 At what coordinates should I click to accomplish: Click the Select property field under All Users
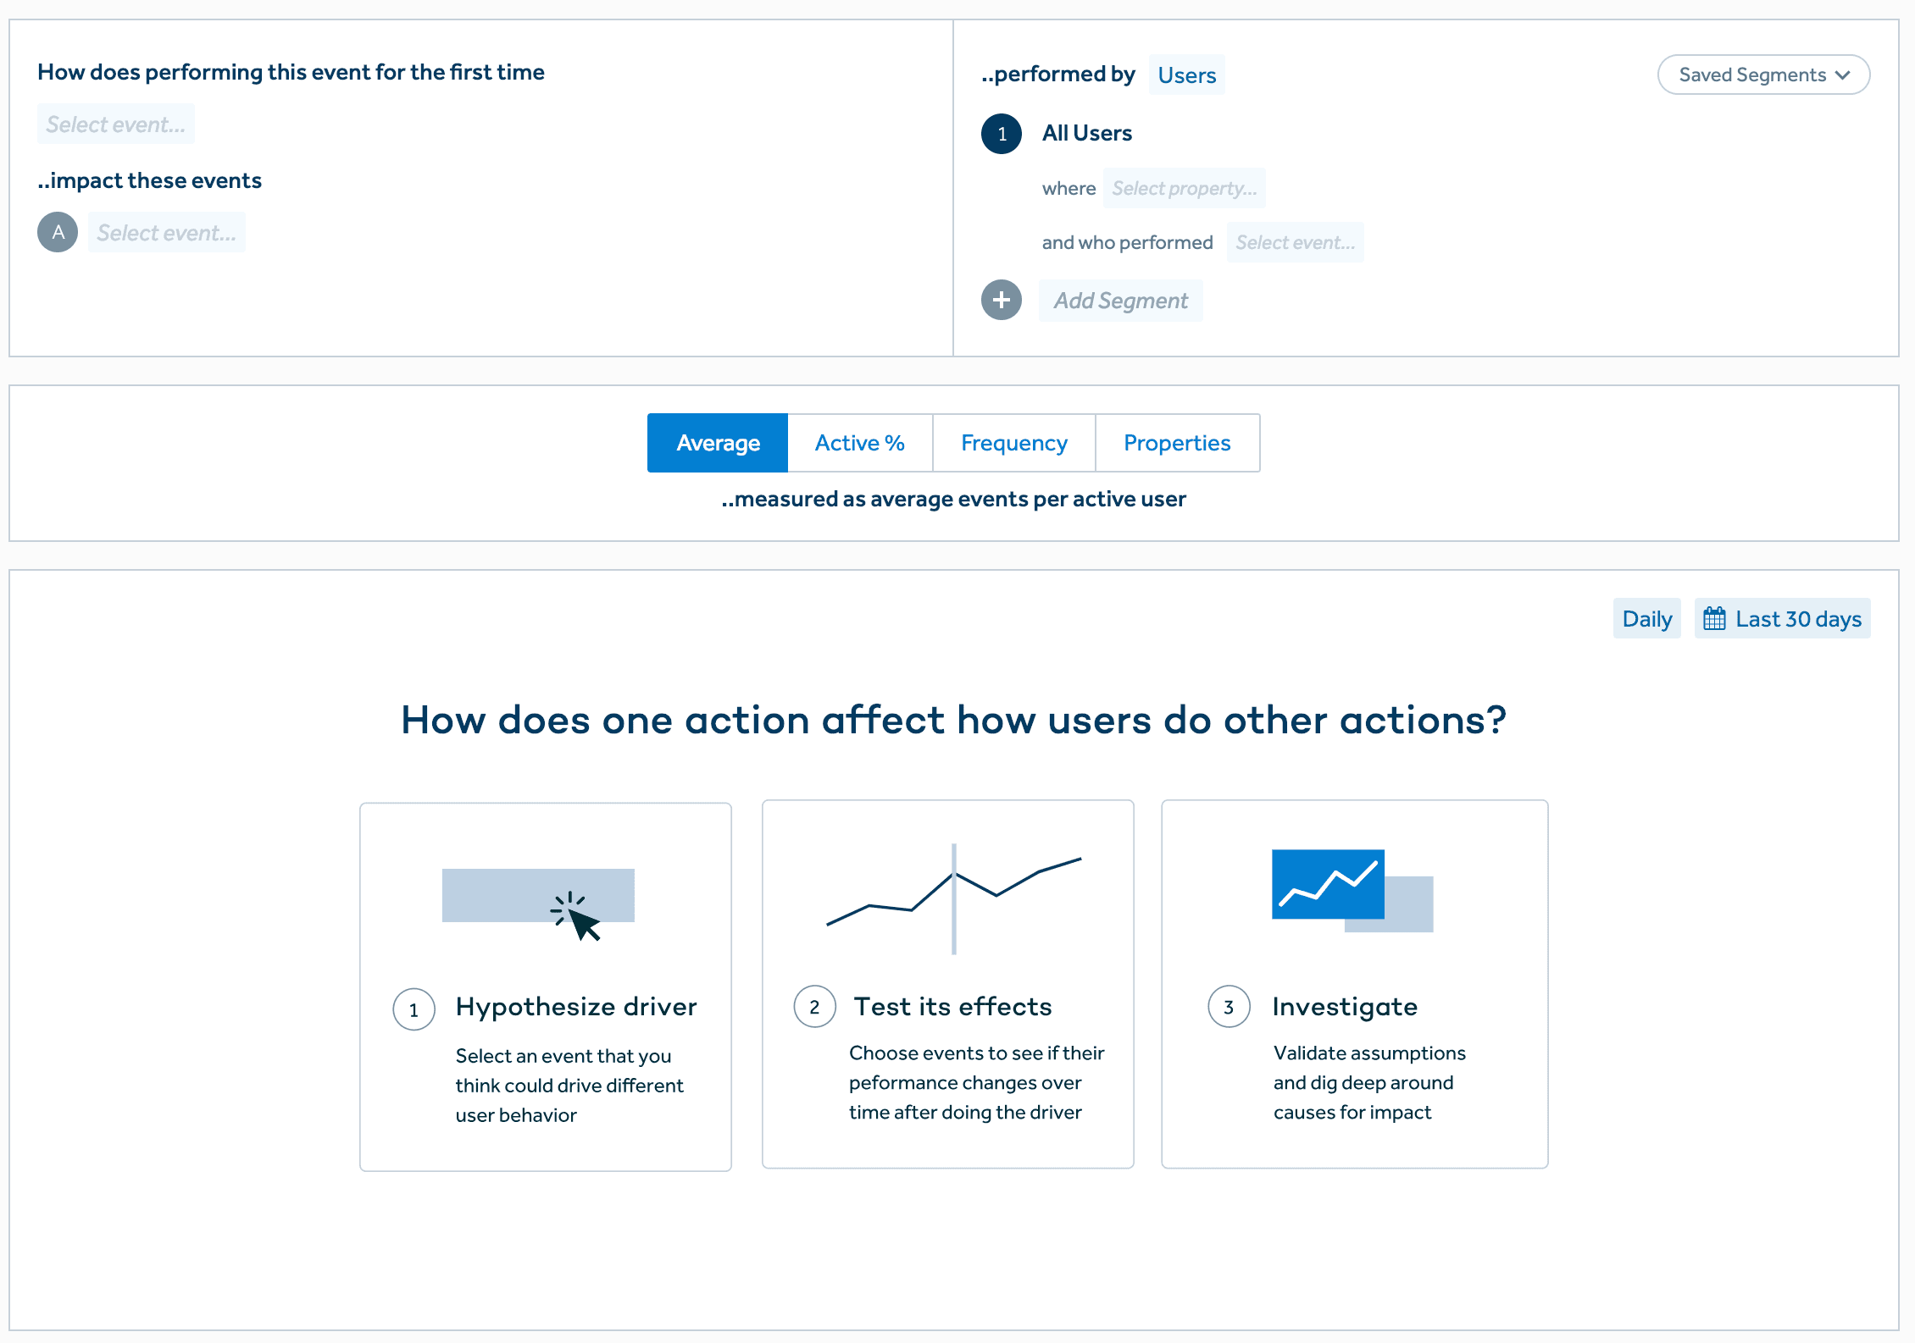coord(1184,187)
